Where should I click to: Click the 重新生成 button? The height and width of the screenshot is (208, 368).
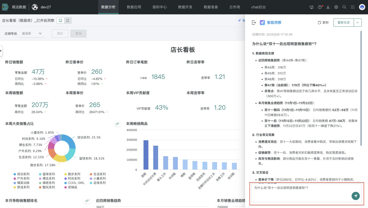pos(343,23)
